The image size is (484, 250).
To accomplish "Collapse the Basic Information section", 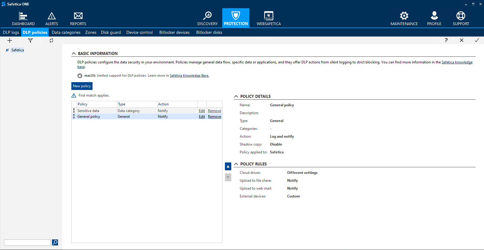I will [74, 53].
